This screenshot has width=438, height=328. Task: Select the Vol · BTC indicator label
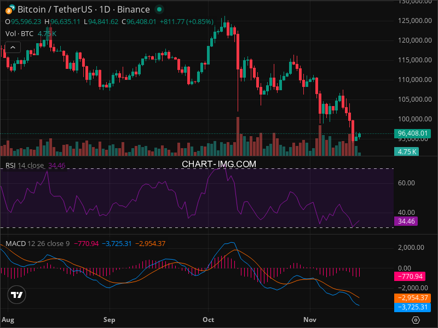[20, 33]
